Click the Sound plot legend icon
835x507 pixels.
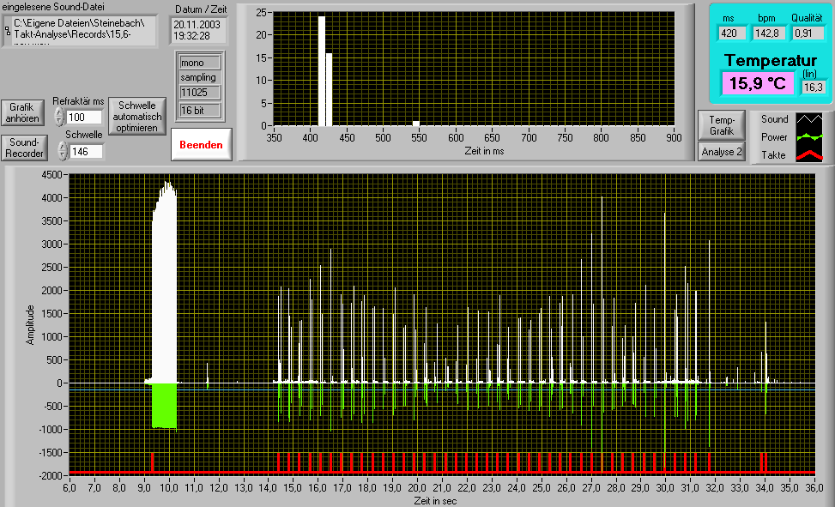[809, 119]
